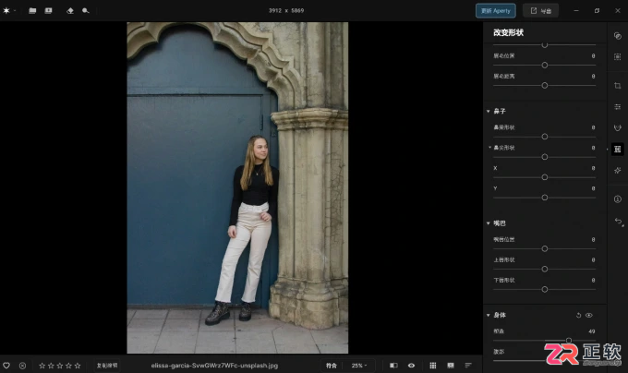Click the 眉心位置 value field
The width and height of the screenshot is (628, 373).
click(593, 56)
